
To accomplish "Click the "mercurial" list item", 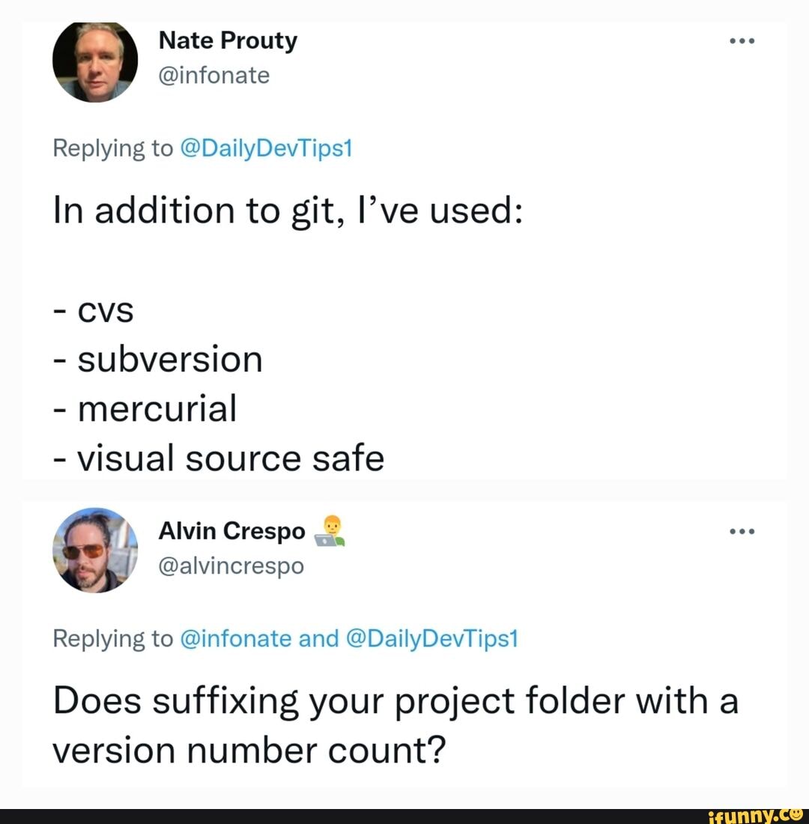I will (x=157, y=409).
